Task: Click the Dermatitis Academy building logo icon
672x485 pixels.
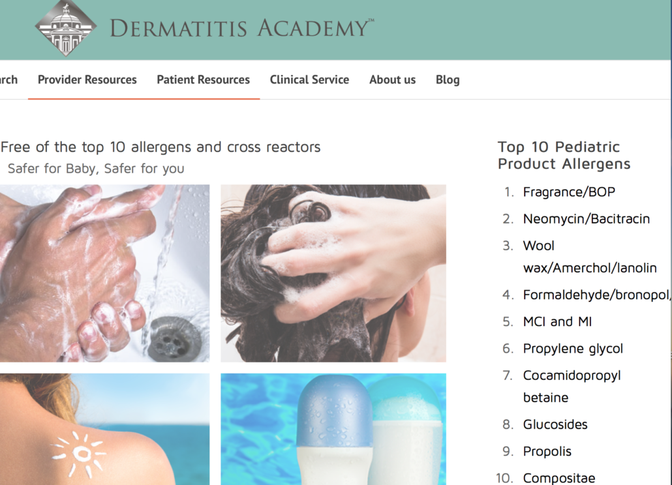Action: click(66, 28)
